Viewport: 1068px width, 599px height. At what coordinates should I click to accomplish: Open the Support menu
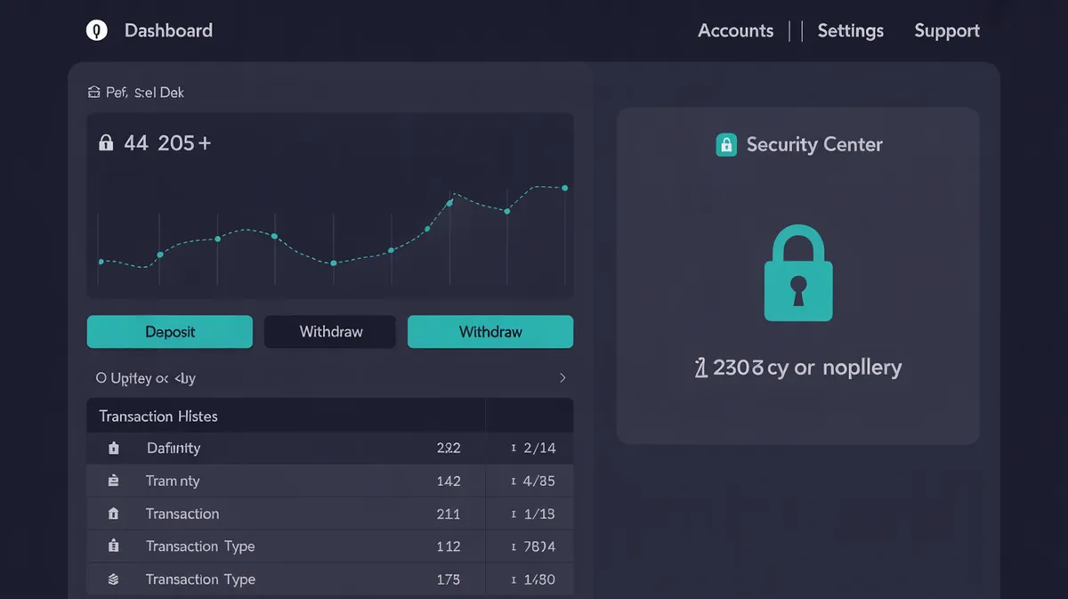coord(946,30)
